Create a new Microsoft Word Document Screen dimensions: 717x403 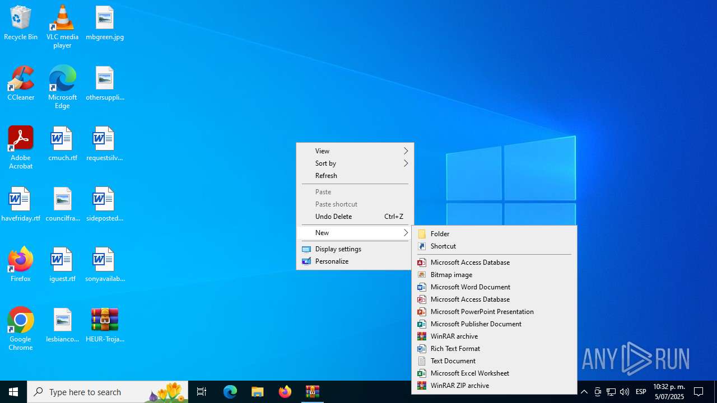[494, 287]
